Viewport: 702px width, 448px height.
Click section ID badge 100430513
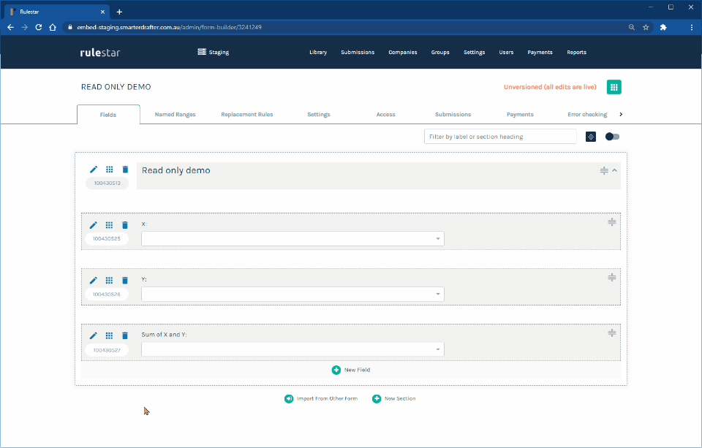tap(107, 183)
